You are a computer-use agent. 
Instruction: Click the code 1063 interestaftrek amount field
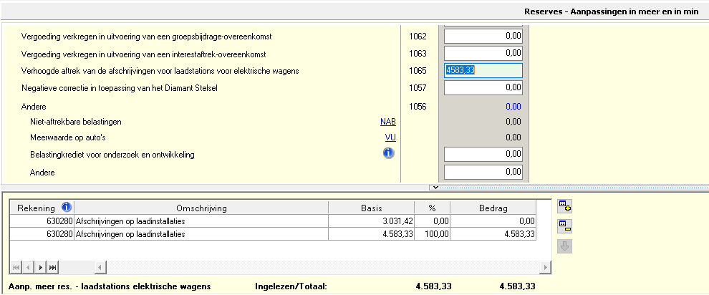(483, 53)
